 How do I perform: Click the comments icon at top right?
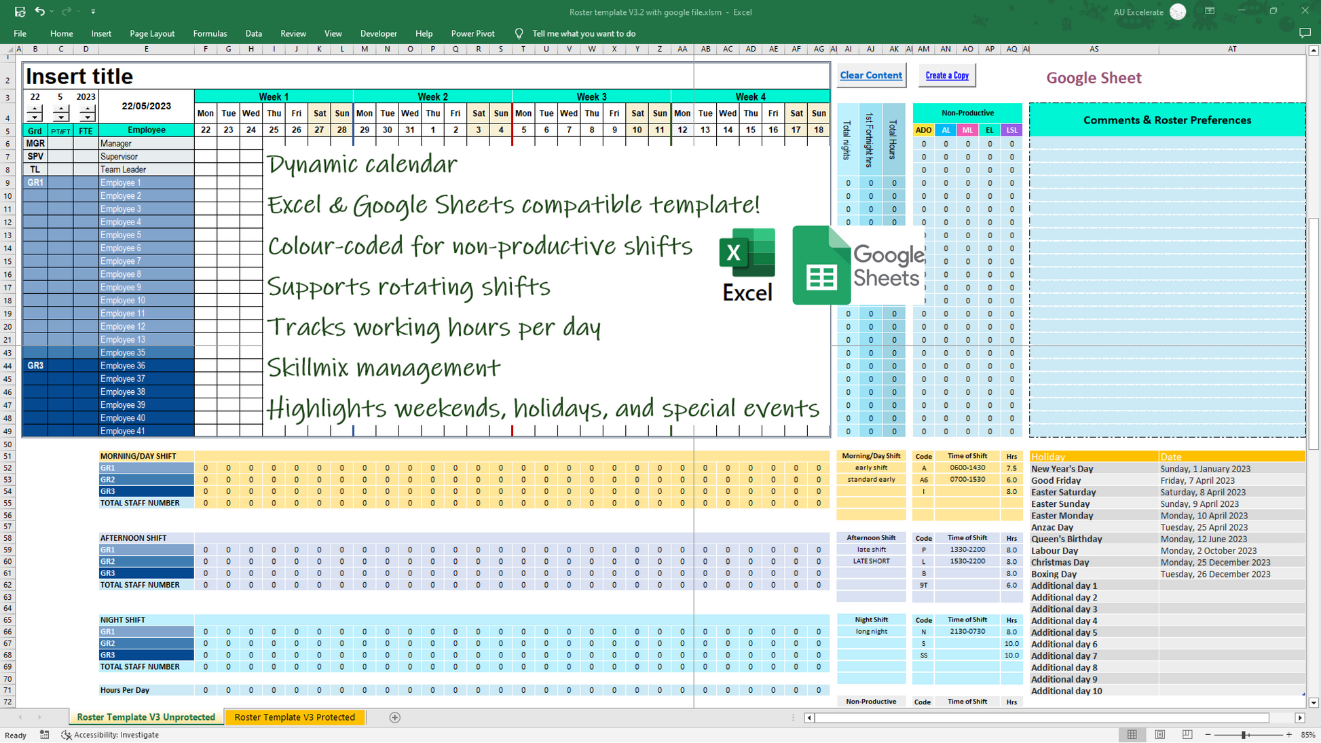[x=1304, y=33]
